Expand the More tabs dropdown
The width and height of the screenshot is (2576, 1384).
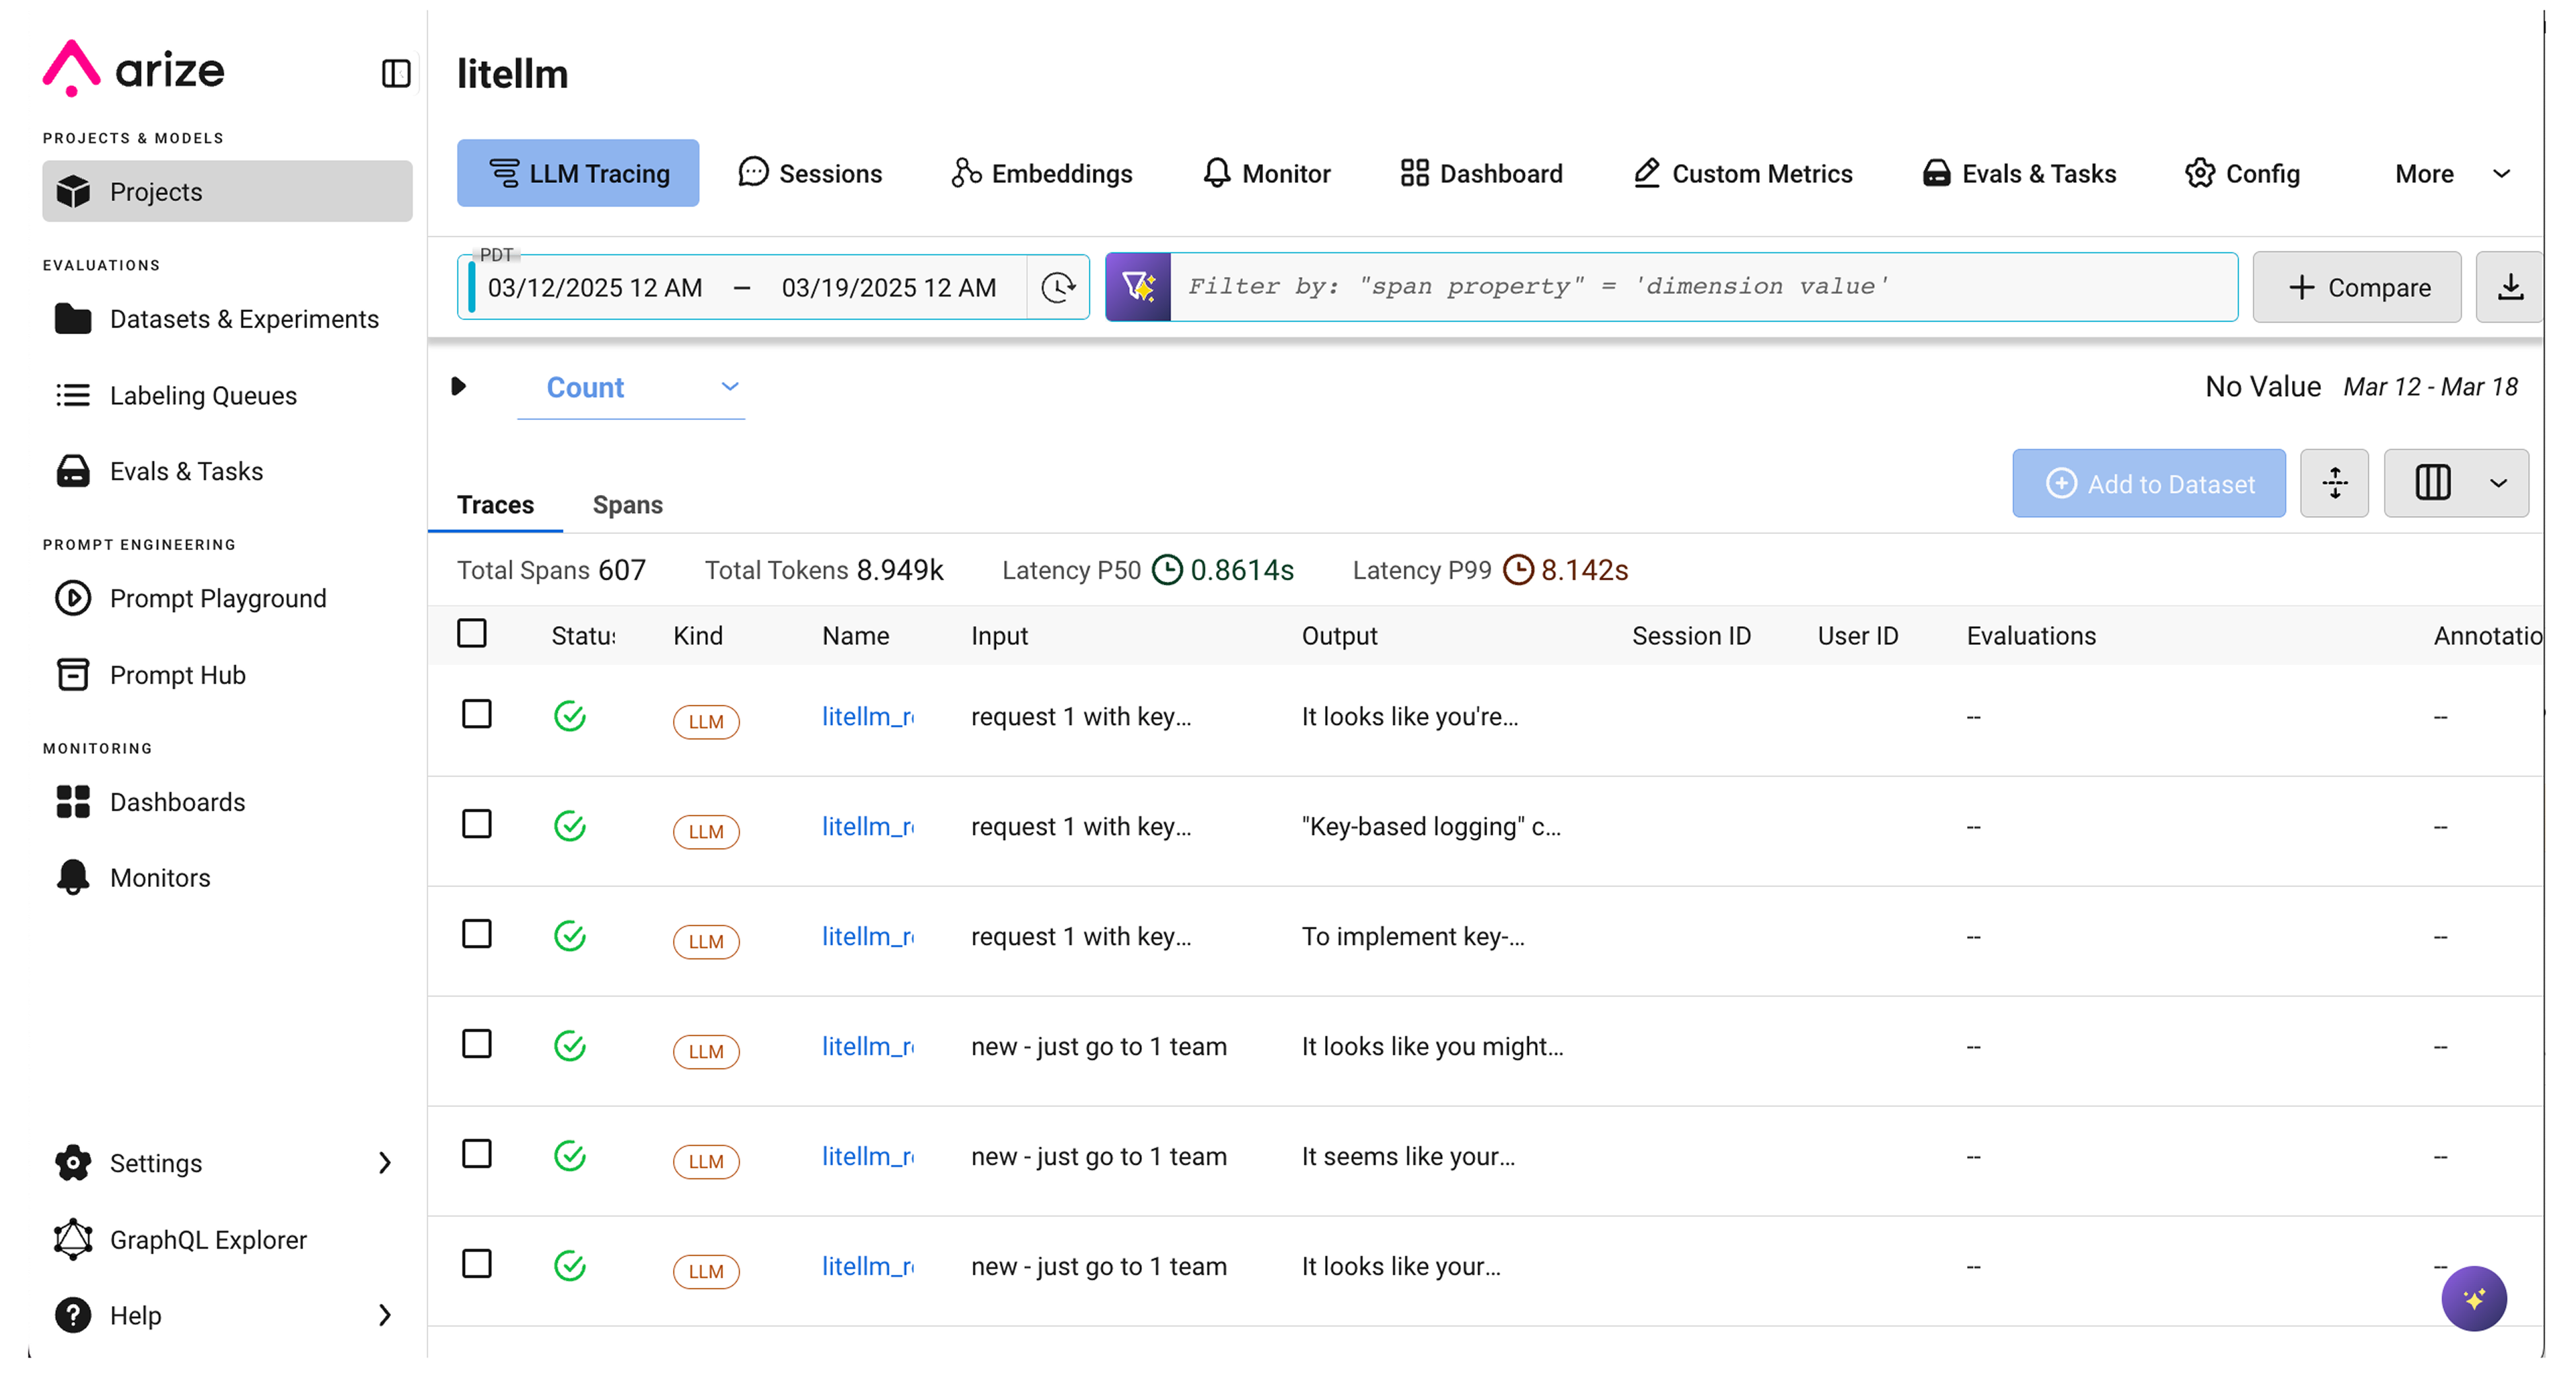coord(2451,174)
